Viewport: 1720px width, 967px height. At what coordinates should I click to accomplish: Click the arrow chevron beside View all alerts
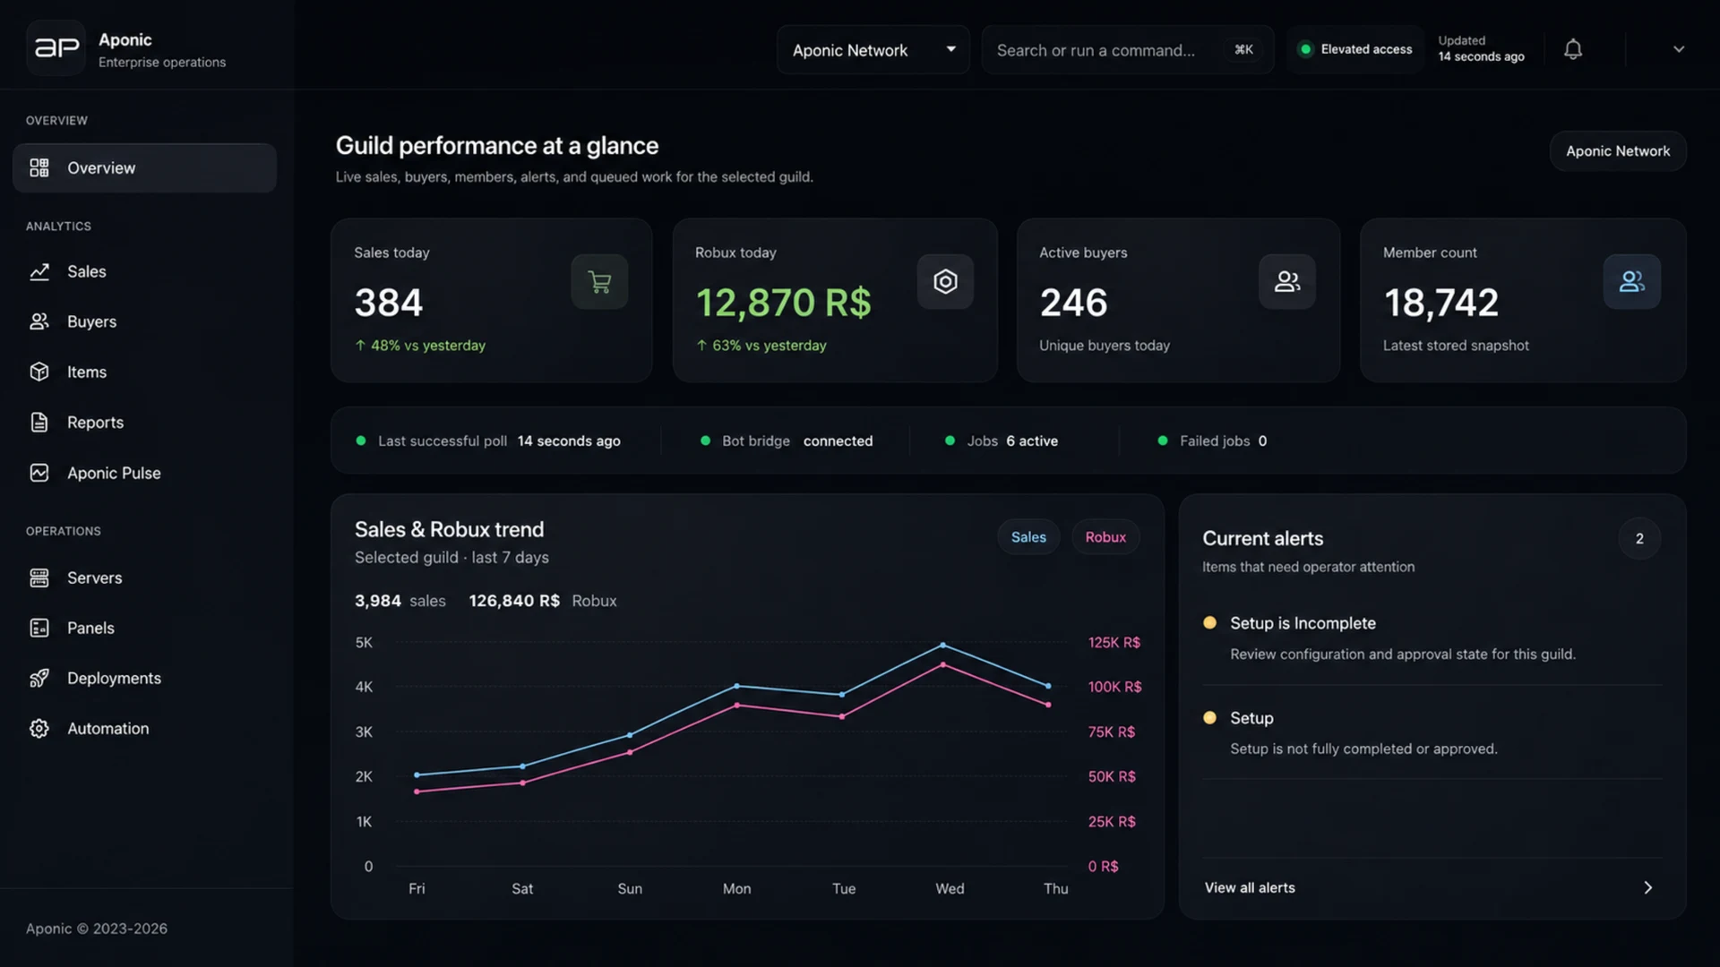[1647, 887]
